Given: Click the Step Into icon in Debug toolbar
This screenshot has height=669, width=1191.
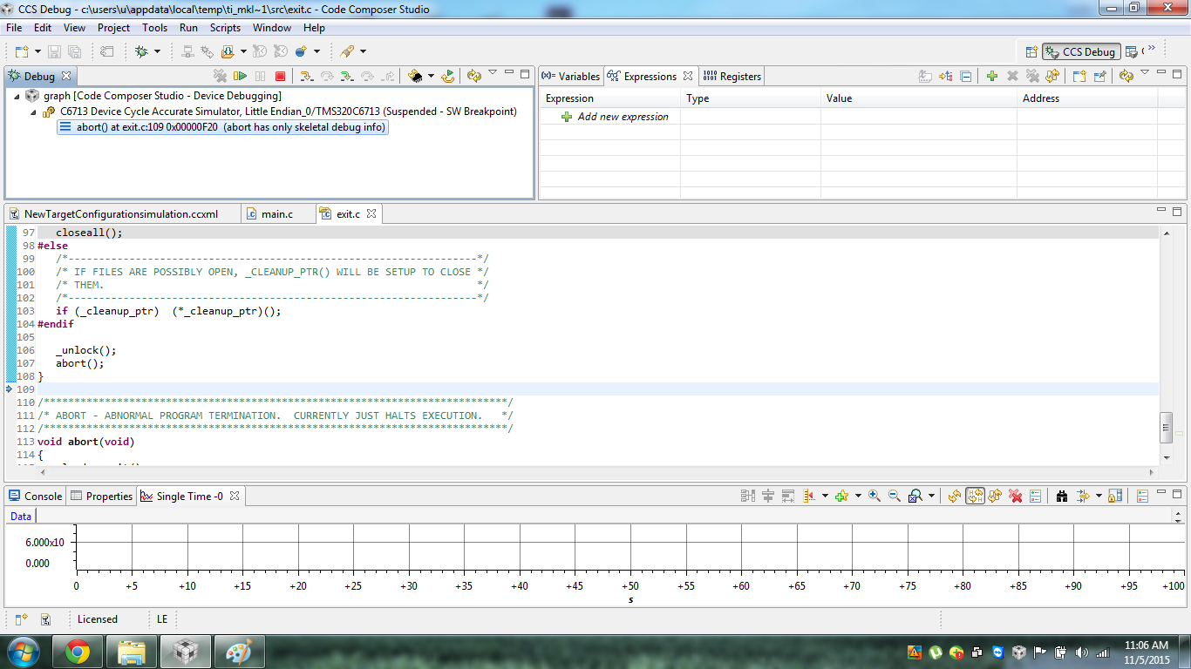Looking at the screenshot, I should [307, 76].
